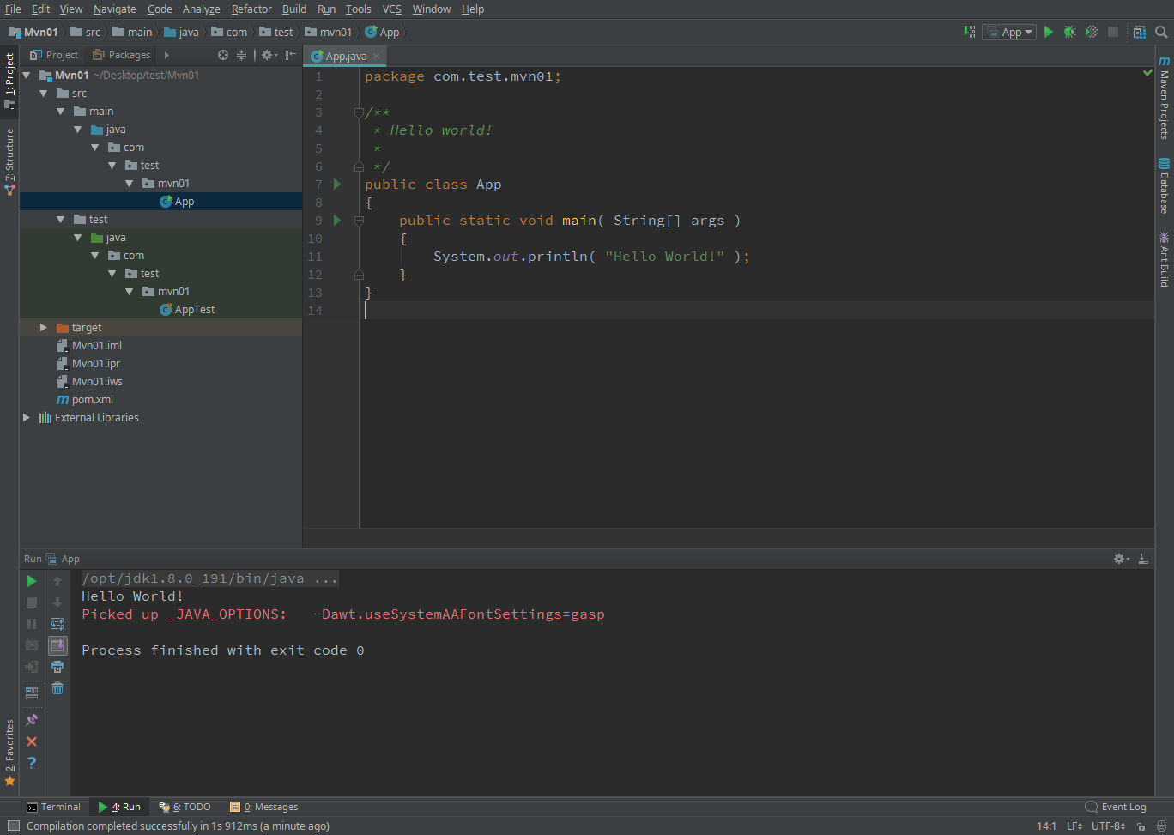1174x835 pixels.
Task: Show more Project view tabs arrow
Action: (x=166, y=55)
